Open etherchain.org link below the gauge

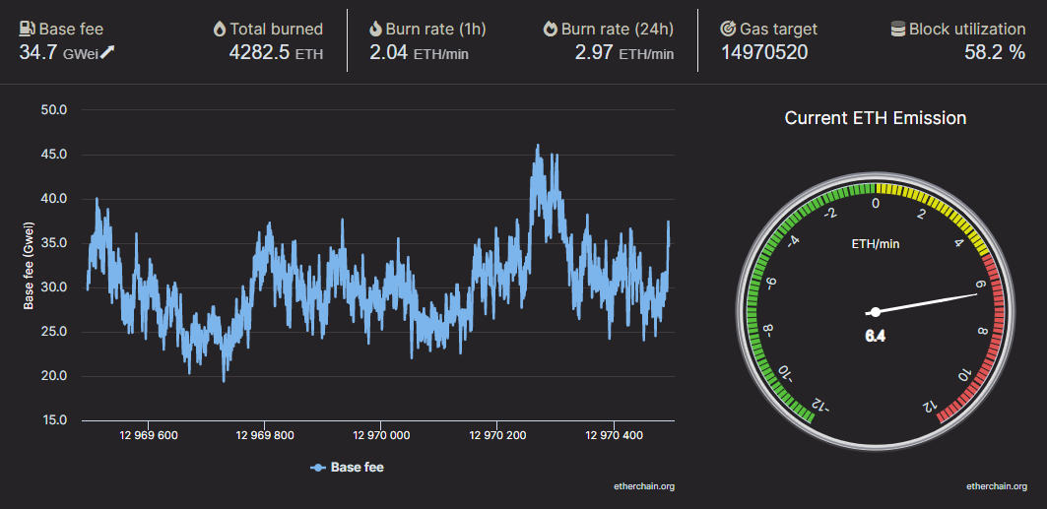[997, 486]
